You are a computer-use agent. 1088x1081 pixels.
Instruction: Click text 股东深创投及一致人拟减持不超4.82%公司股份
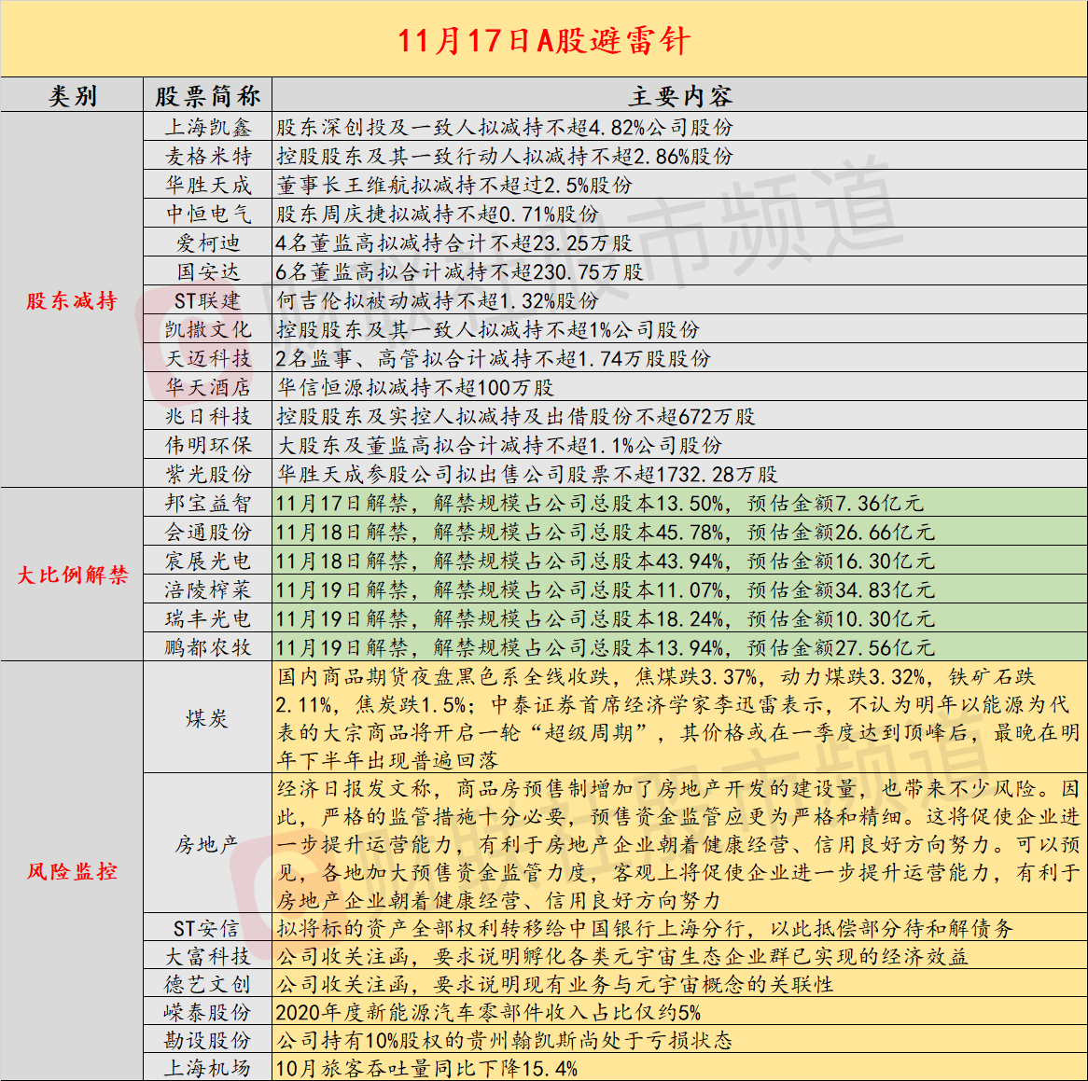505,127
